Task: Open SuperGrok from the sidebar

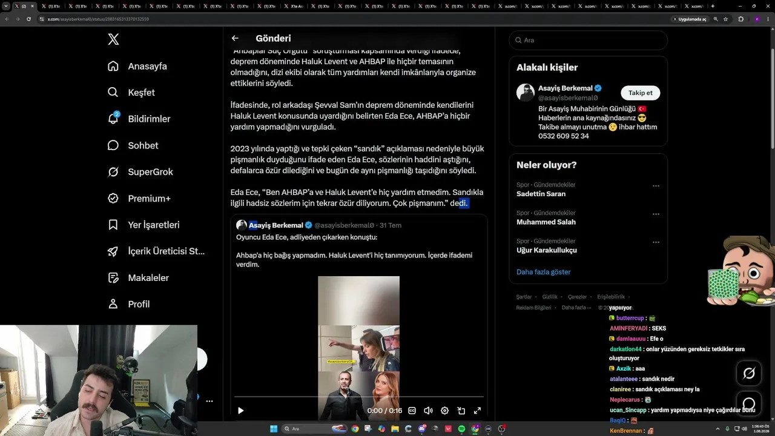Action: (x=140, y=172)
